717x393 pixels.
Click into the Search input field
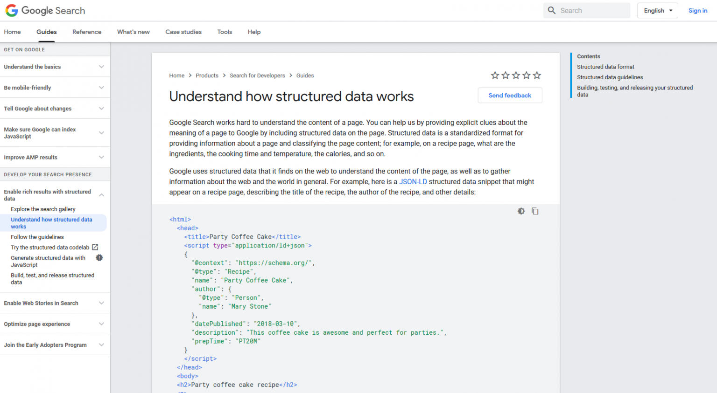click(593, 10)
